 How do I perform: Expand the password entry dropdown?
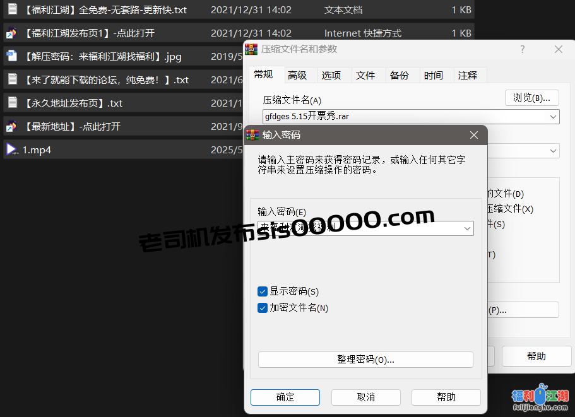pos(467,228)
